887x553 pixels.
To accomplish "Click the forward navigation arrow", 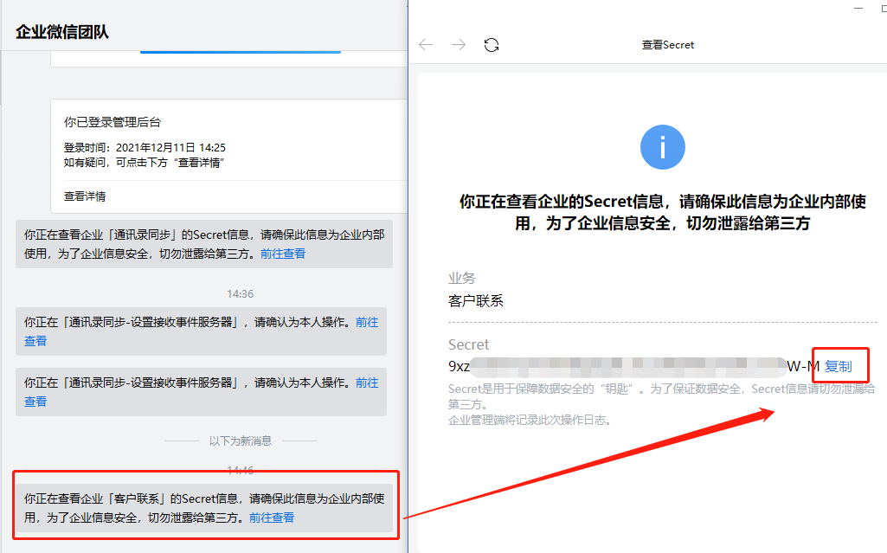I will [x=459, y=45].
